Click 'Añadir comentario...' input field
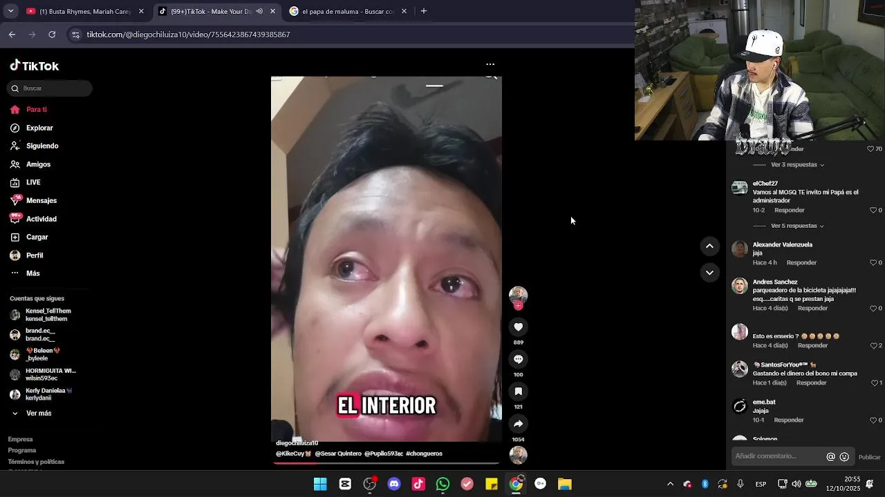The width and height of the screenshot is (885, 497). [x=778, y=457]
